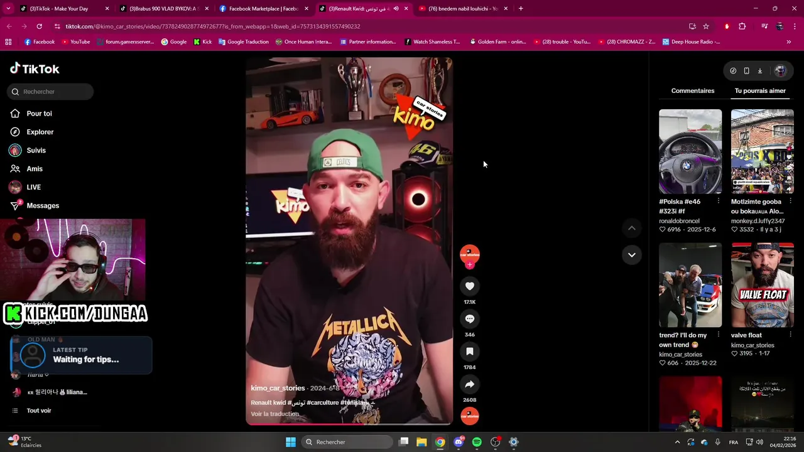Open Discord from the taskbar

click(459, 442)
